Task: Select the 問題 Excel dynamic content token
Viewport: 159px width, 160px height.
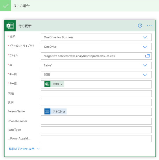Action: [x=54, y=84]
